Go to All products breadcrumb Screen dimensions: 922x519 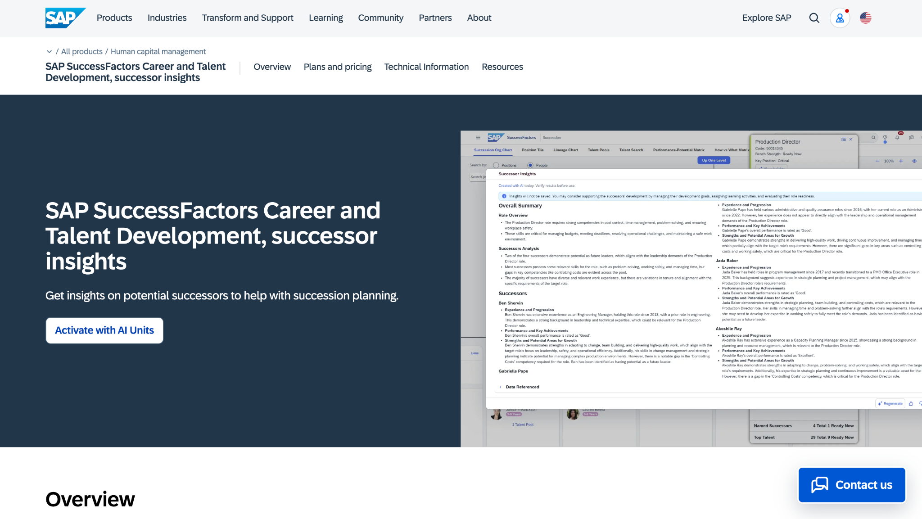click(x=82, y=52)
